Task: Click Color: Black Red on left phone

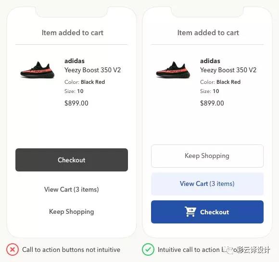Action: tap(85, 82)
